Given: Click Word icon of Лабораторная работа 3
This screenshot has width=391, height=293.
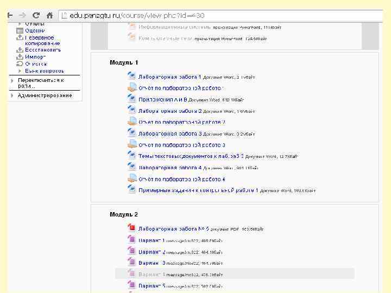Looking at the screenshot, I should (x=131, y=133).
